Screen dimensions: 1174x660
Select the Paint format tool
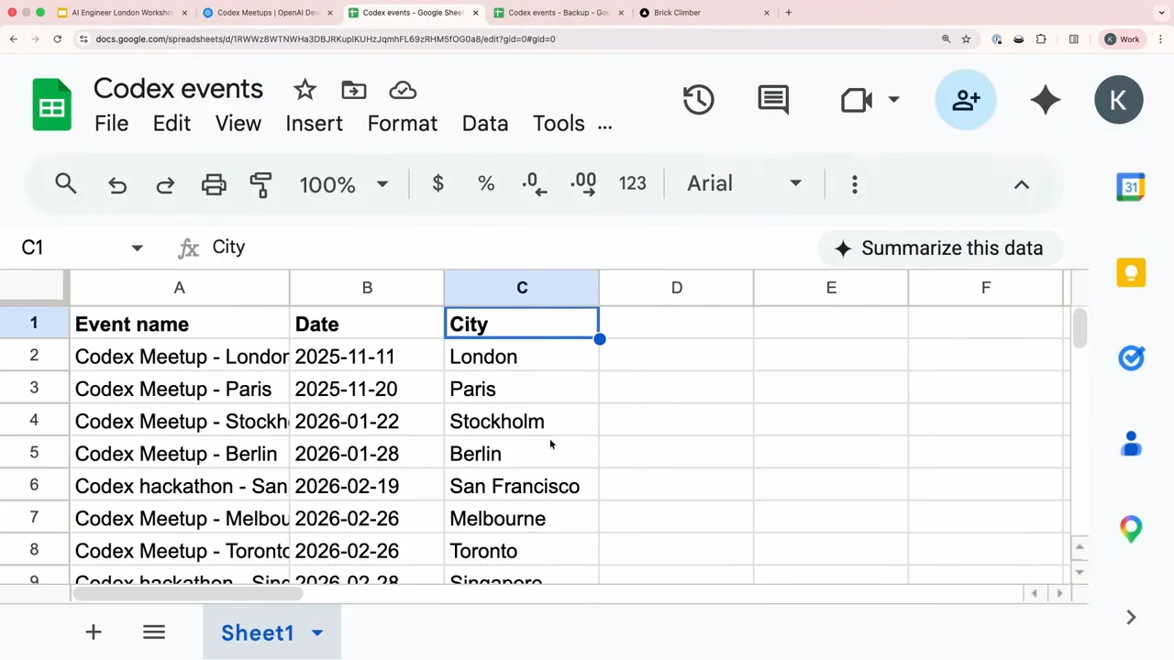click(x=261, y=184)
